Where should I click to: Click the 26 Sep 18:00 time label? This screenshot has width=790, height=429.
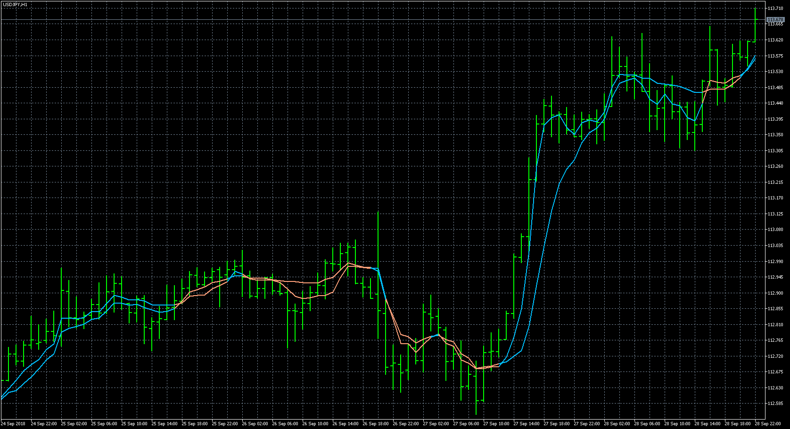[376, 424]
